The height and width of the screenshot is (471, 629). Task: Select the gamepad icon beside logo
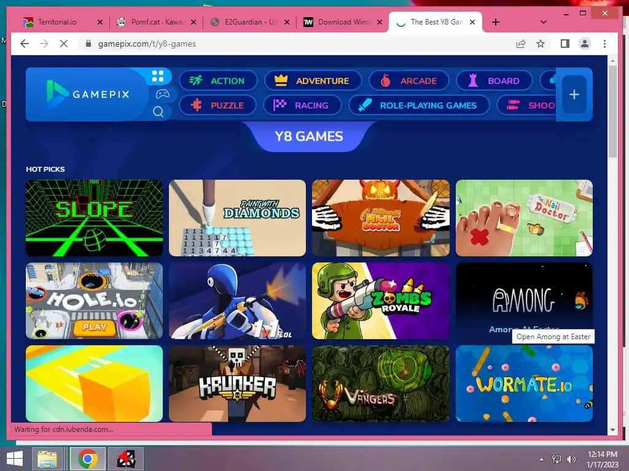(162, 94)
